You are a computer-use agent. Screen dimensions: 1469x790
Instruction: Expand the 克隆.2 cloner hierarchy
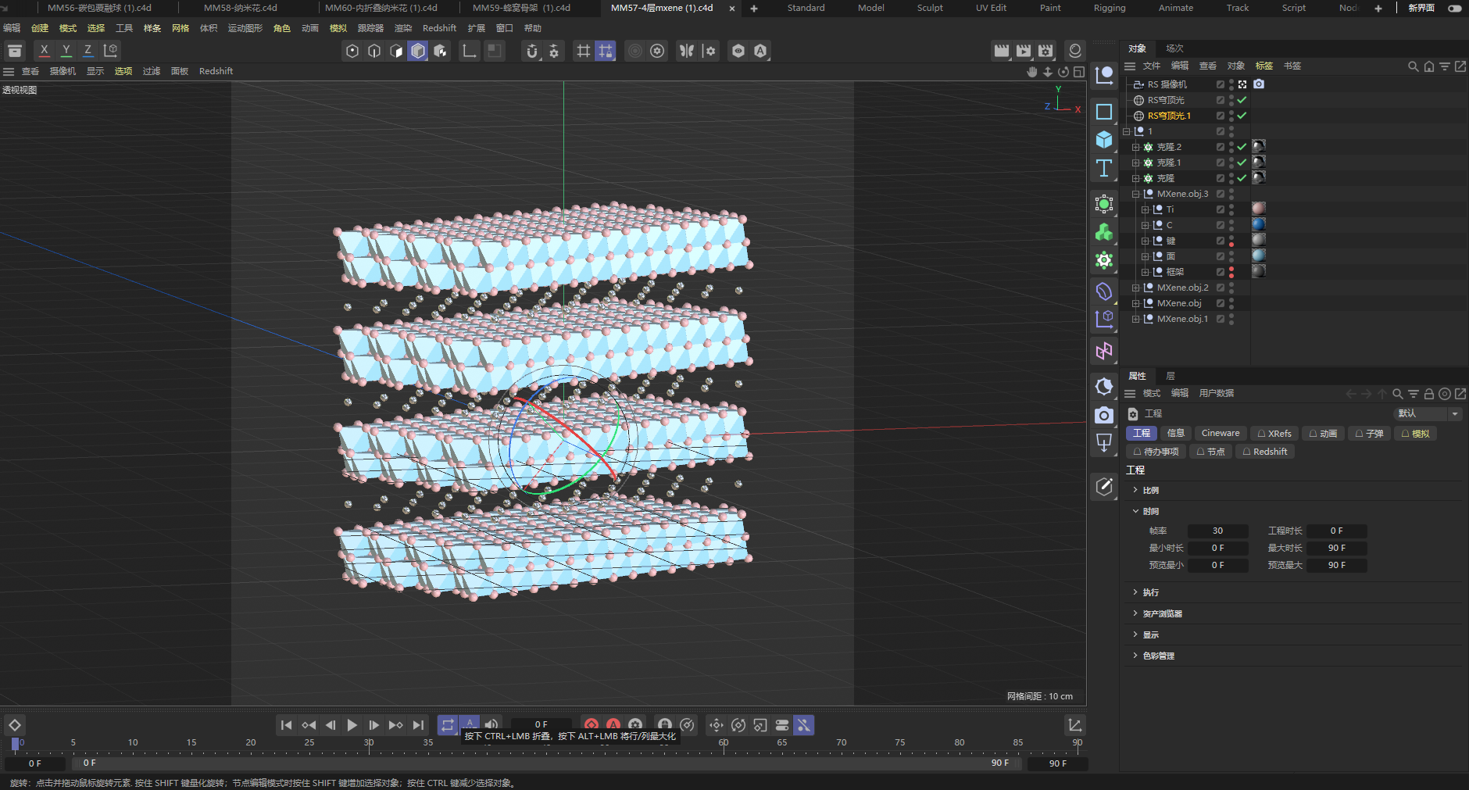[1136, 147]
